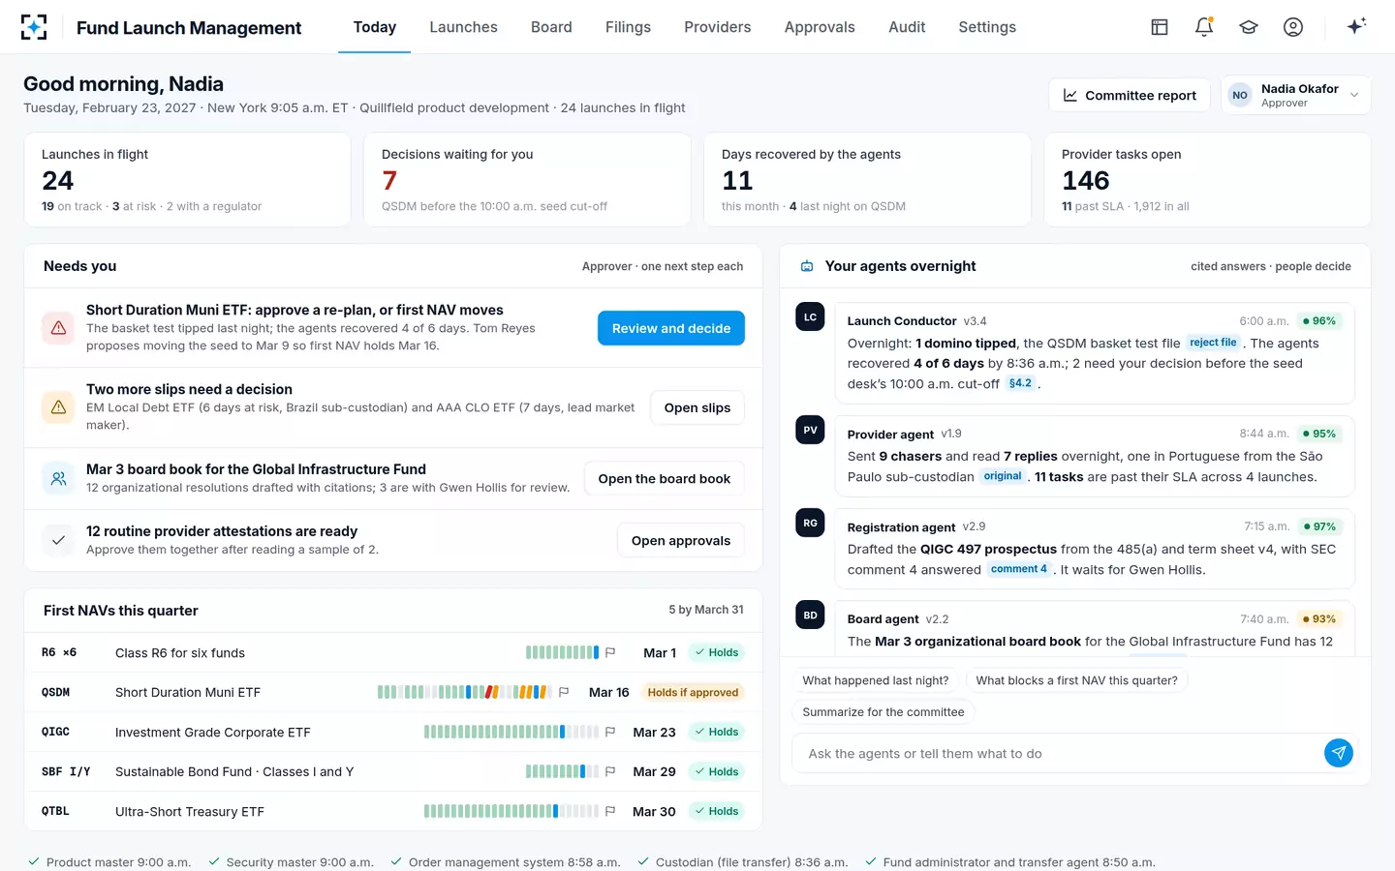Viewport: 1395px width, 871px height.
Task: Click the 'Decisions waiting for you' card
Action: (x=527, y=180)
